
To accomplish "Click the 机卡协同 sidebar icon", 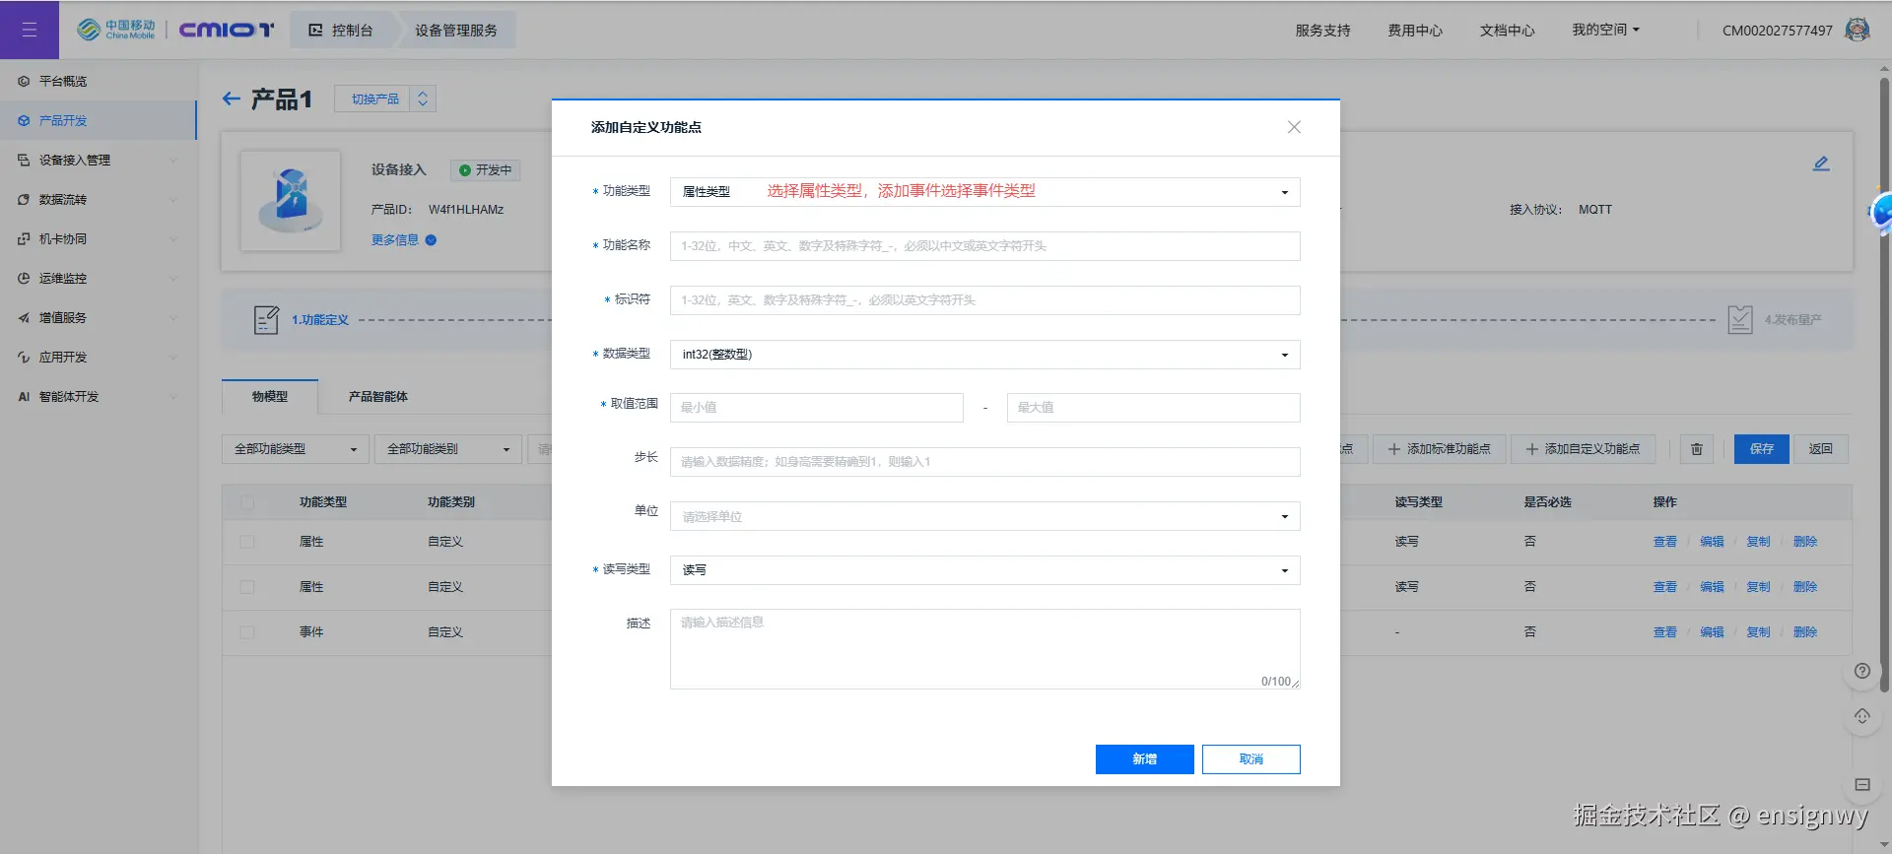I will [24, 239].
